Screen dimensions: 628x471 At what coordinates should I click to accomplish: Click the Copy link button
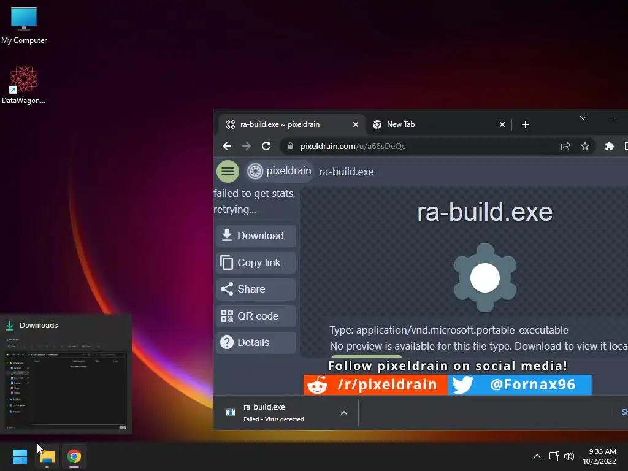tap(256, 262)
